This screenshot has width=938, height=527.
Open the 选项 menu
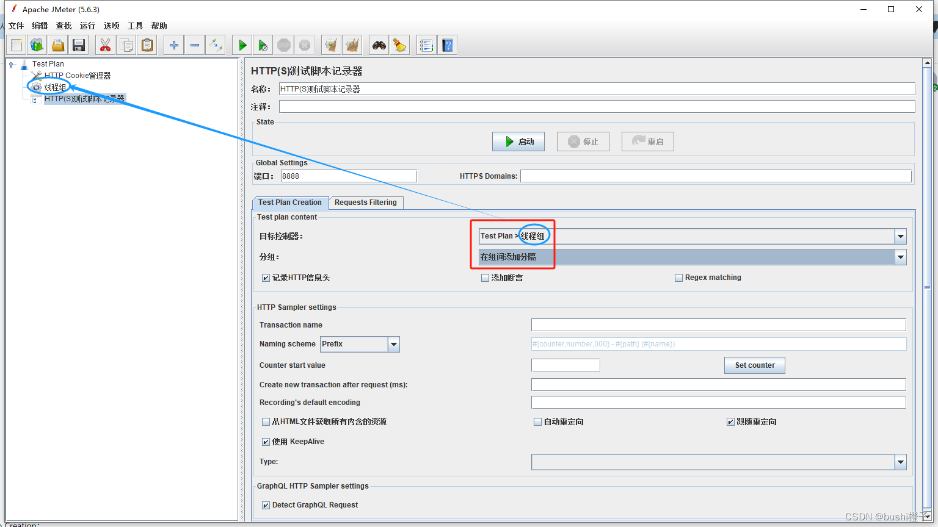point(111,26)
